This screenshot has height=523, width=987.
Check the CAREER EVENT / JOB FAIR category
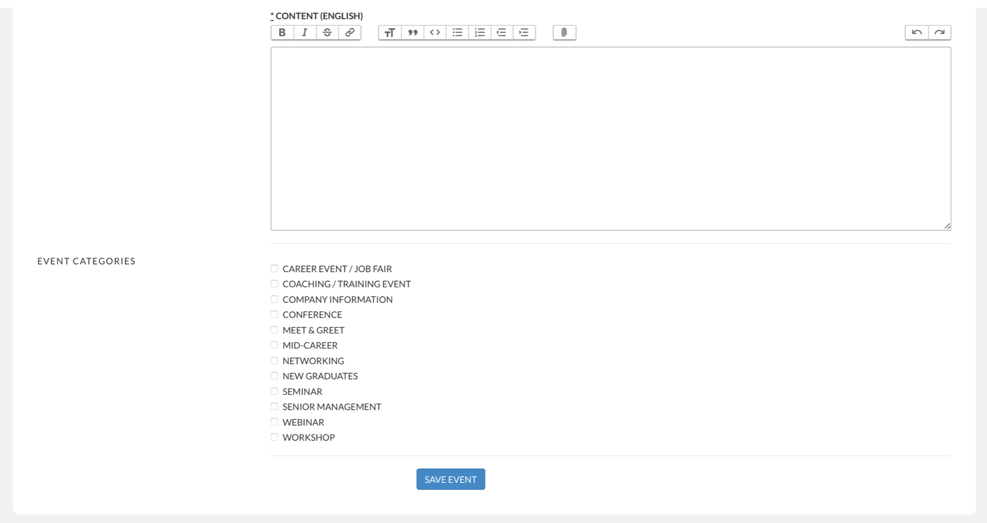[274, 268]
